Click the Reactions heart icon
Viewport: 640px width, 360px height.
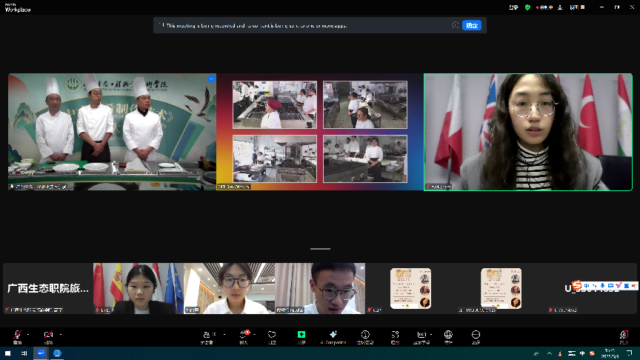coord(272,334)
